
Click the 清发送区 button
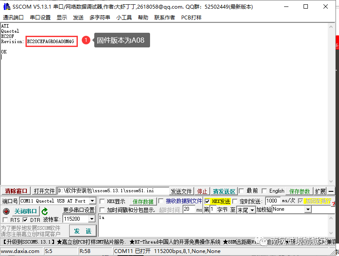pyautogui.click(x=224, y=191)
